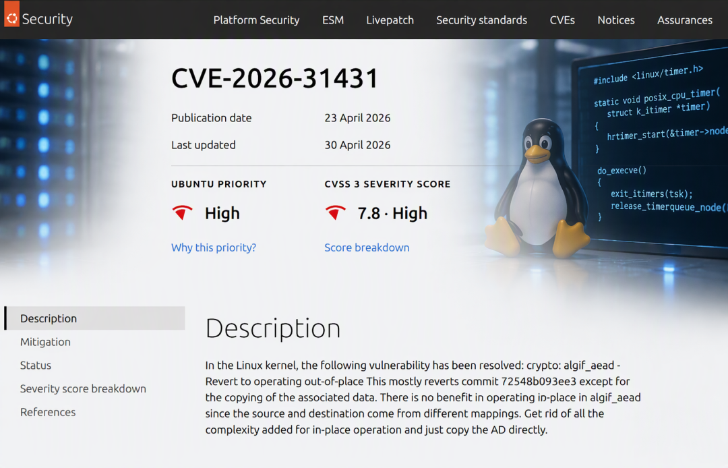Click the large Description section heading
728x468 pixels.
273,328
